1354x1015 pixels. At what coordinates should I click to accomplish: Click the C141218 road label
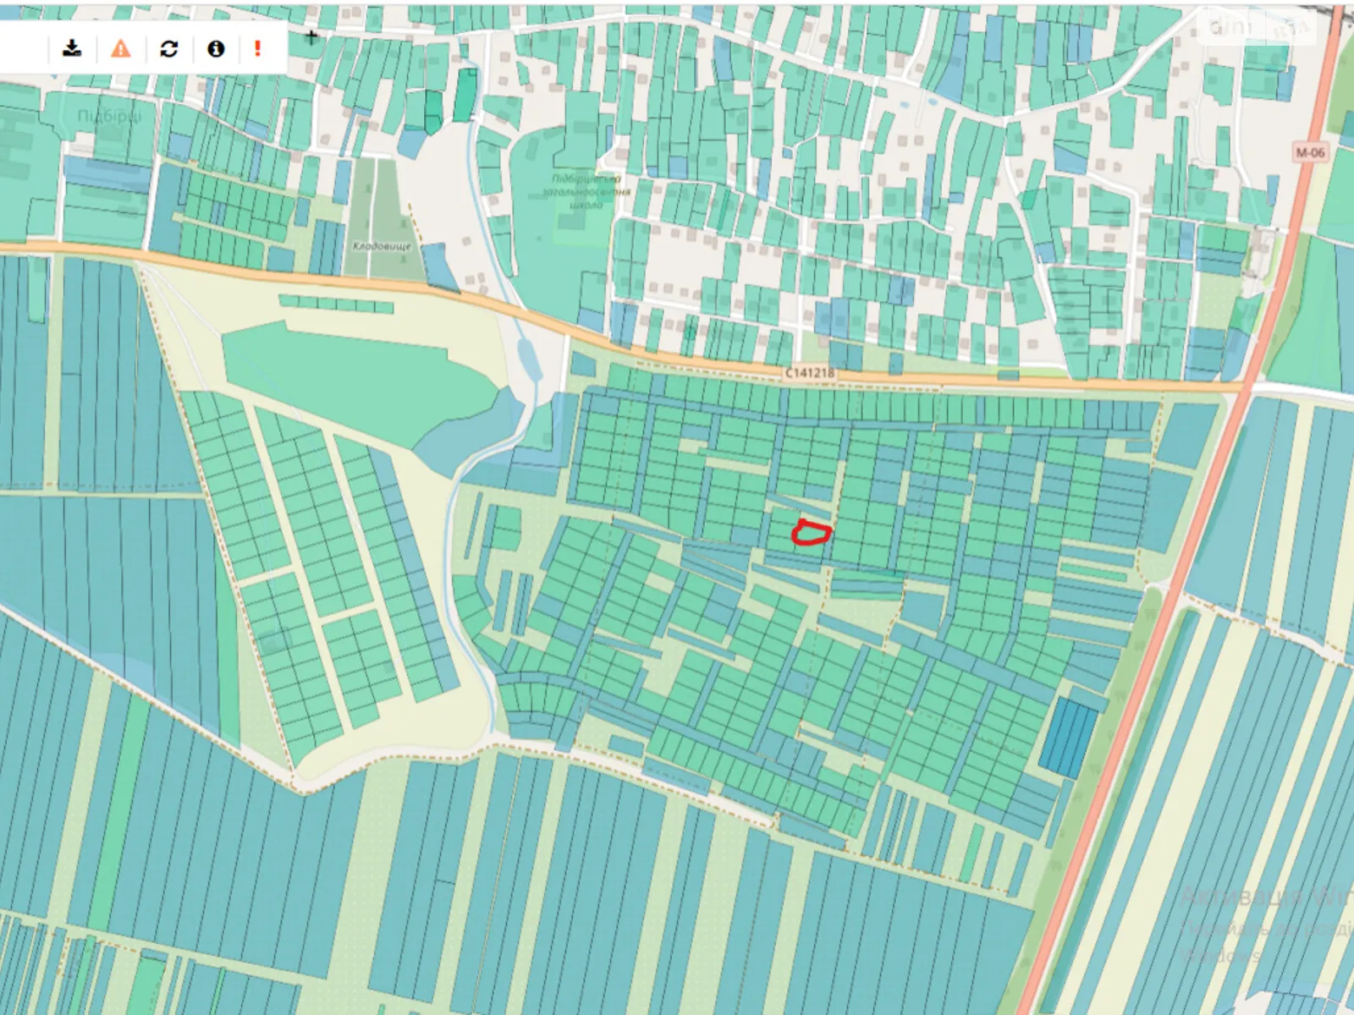pyautogui.click(x=809, y=372)
